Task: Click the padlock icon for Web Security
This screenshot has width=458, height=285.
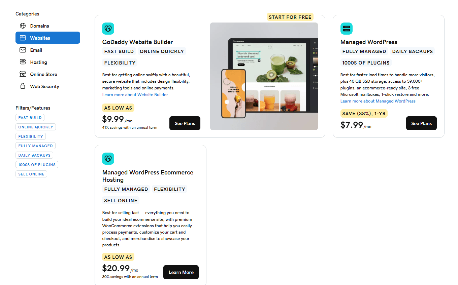Action: point(23,86)
